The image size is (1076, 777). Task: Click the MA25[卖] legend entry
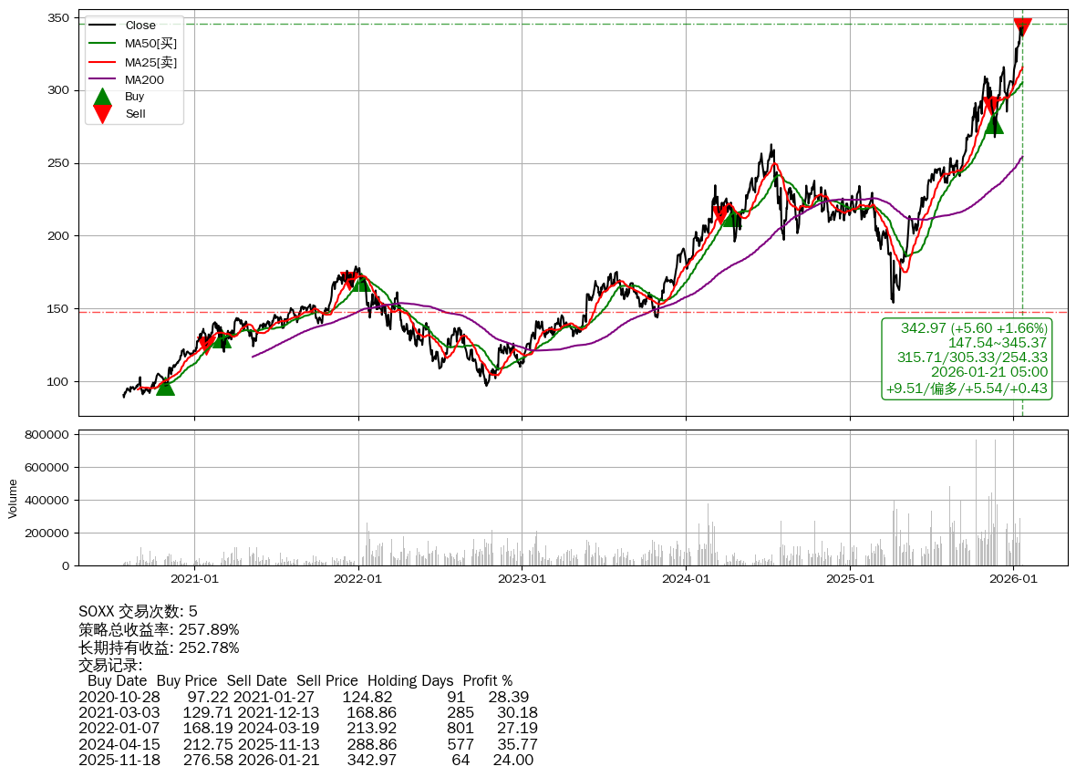coord(150,61)
